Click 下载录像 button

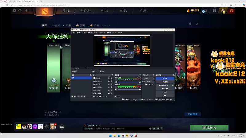pos(193,114)
